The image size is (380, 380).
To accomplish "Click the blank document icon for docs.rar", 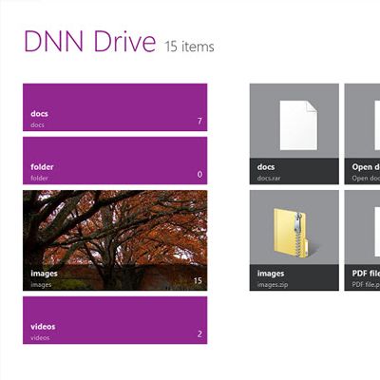I will click(298, 125).
